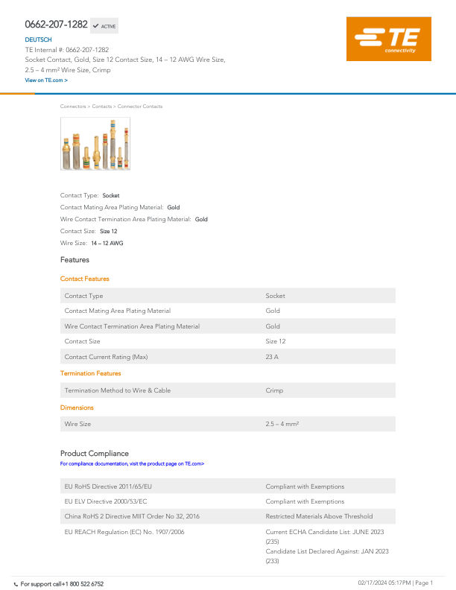Select the 14 – 12 AWG summary value

click(107, 243)
